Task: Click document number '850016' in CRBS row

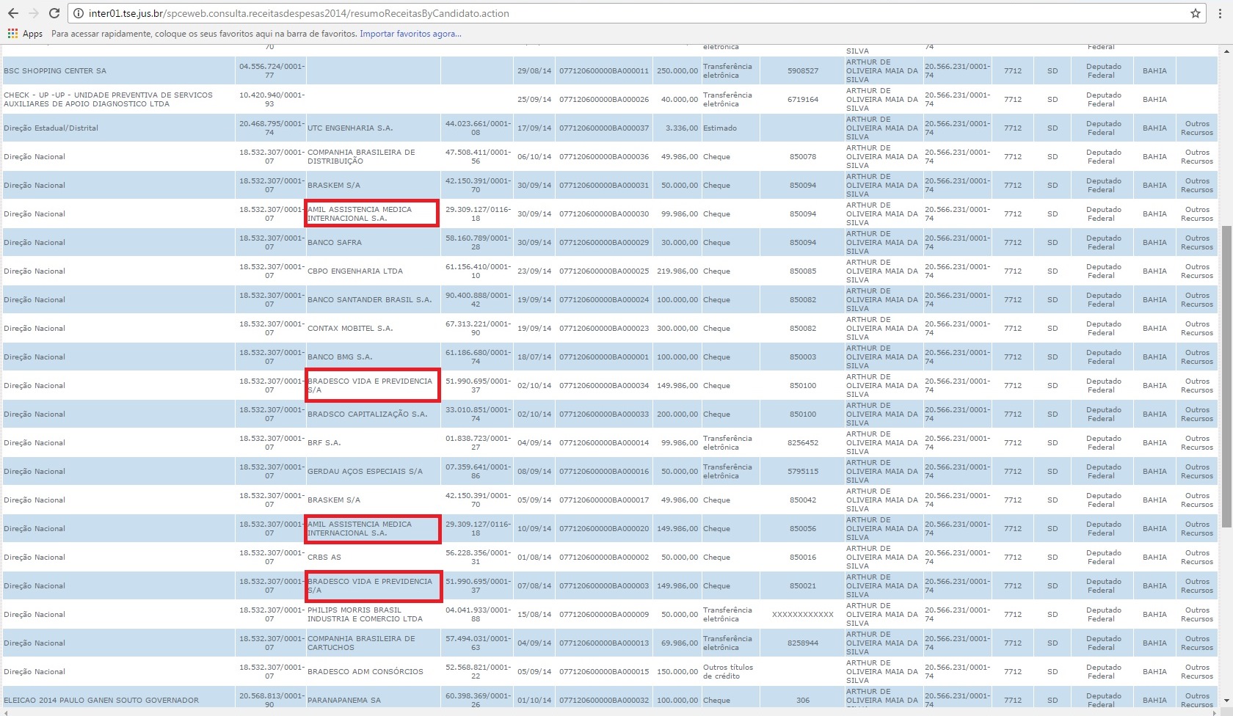Action: (x=803, y=558)
